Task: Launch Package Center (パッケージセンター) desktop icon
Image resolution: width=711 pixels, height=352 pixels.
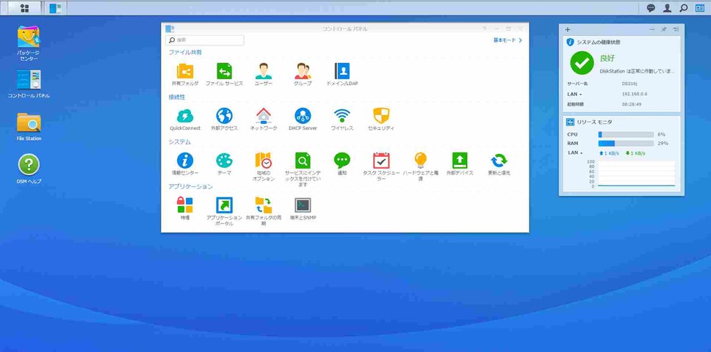Action: click(x=29, y=37)
